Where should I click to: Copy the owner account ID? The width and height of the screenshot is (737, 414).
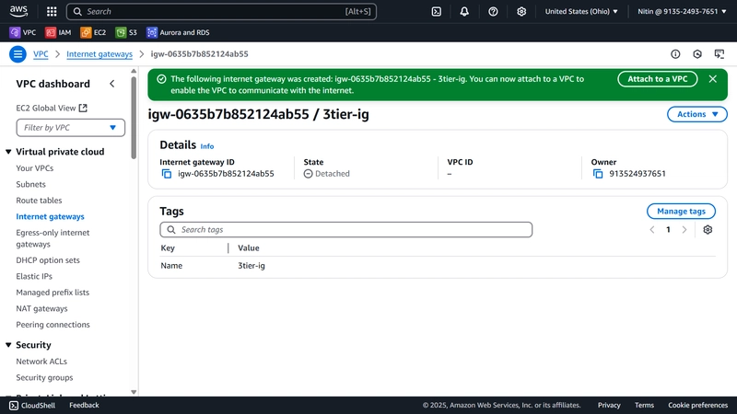click(x=598, y=174)
